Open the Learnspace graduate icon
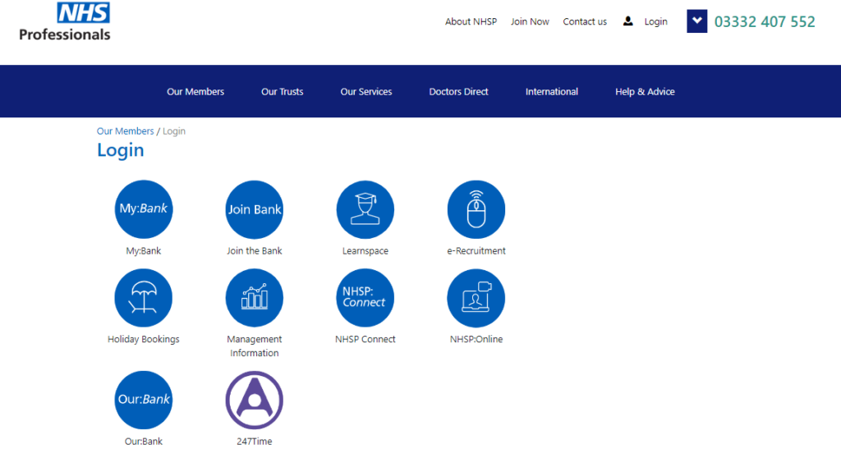841x449 pixels. tap(365, 209)
